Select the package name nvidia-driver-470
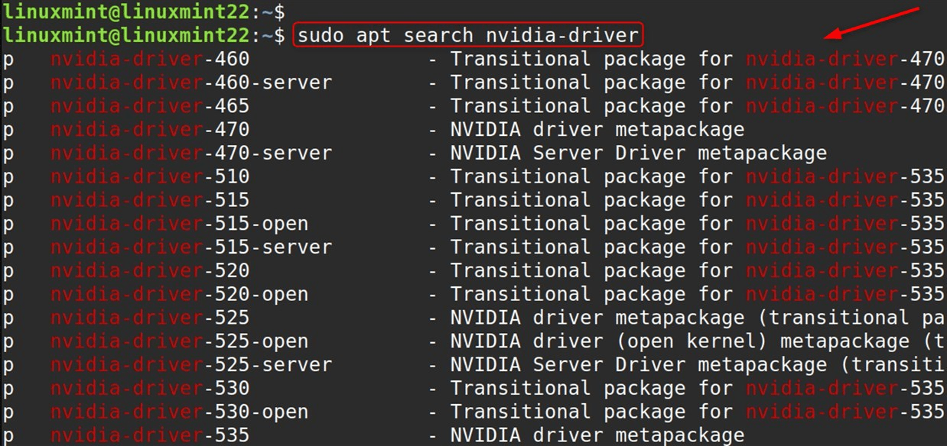The image size is (947, 446). pos(150,130)
